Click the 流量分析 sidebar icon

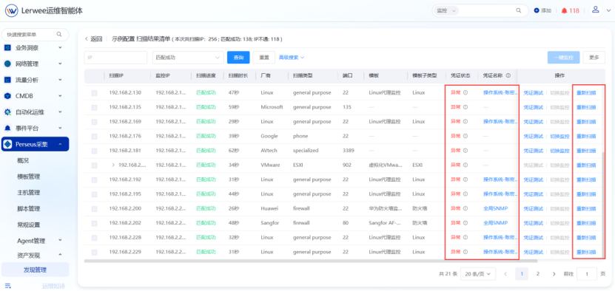click(7, 80)
